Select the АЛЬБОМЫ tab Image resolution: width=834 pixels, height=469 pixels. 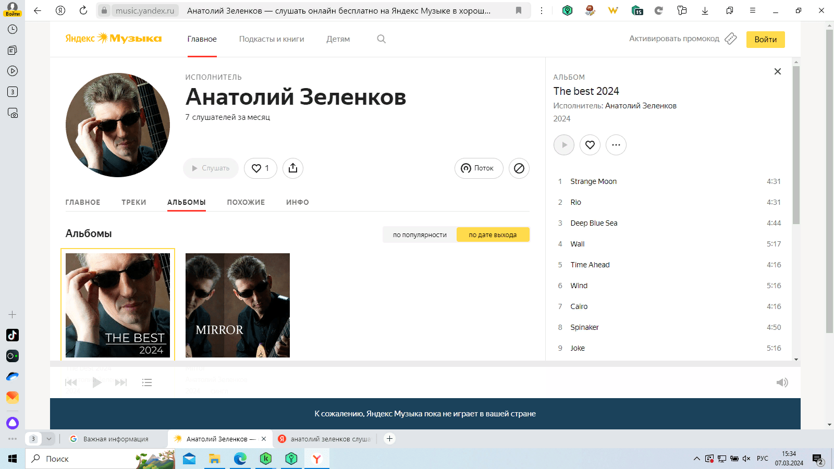point(187,202)
